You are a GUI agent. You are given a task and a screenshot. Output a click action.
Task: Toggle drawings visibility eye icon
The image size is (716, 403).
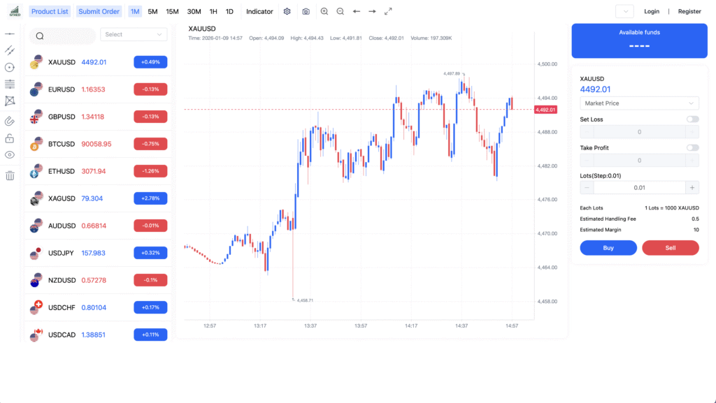click(x=10, y=155)
